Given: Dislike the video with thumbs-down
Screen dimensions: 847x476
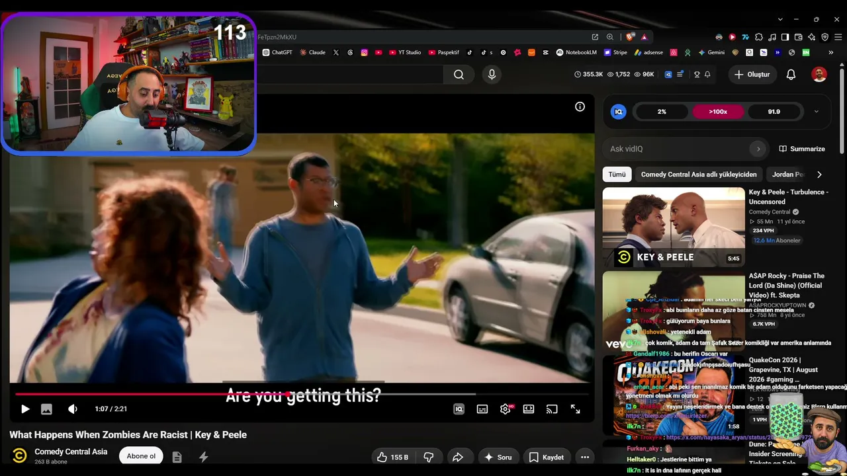Looking at the screenshot, I should pos(429,457).
